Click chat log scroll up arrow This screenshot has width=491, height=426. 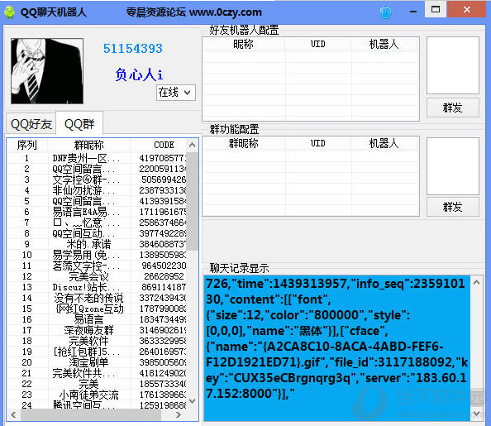(476, 282)
